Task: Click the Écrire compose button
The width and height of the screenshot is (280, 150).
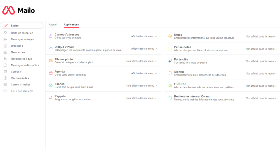Action: [x=22, y=25]
